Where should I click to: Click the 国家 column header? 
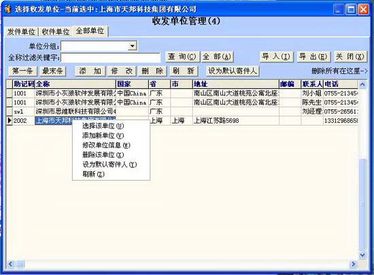(133, 84)
